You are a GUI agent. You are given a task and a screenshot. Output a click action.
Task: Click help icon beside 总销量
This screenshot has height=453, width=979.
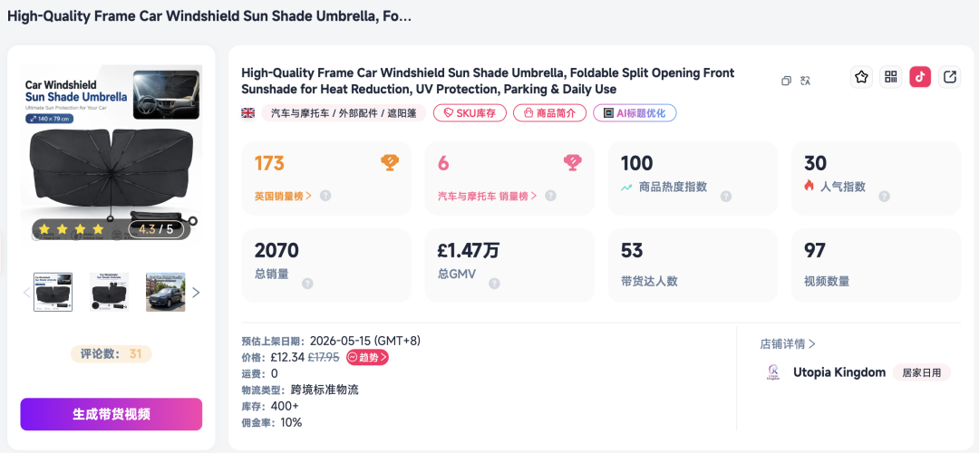307,284
